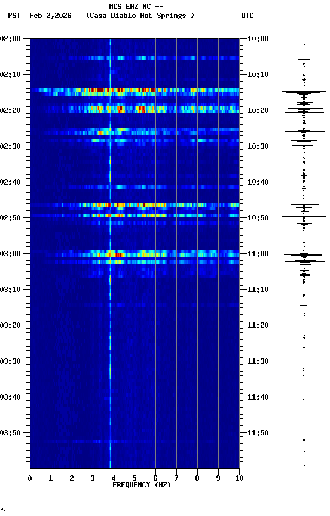
Task: Click the '02:00' PST time label
Action: coord(10,39)
